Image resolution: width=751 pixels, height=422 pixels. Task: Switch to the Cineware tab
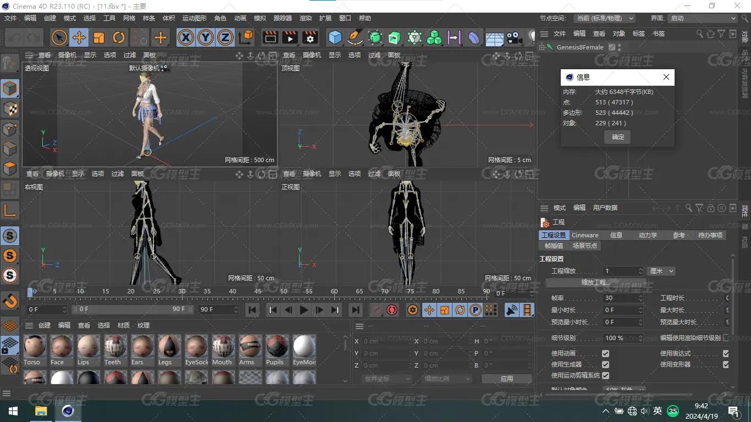(x=585, y=235)
